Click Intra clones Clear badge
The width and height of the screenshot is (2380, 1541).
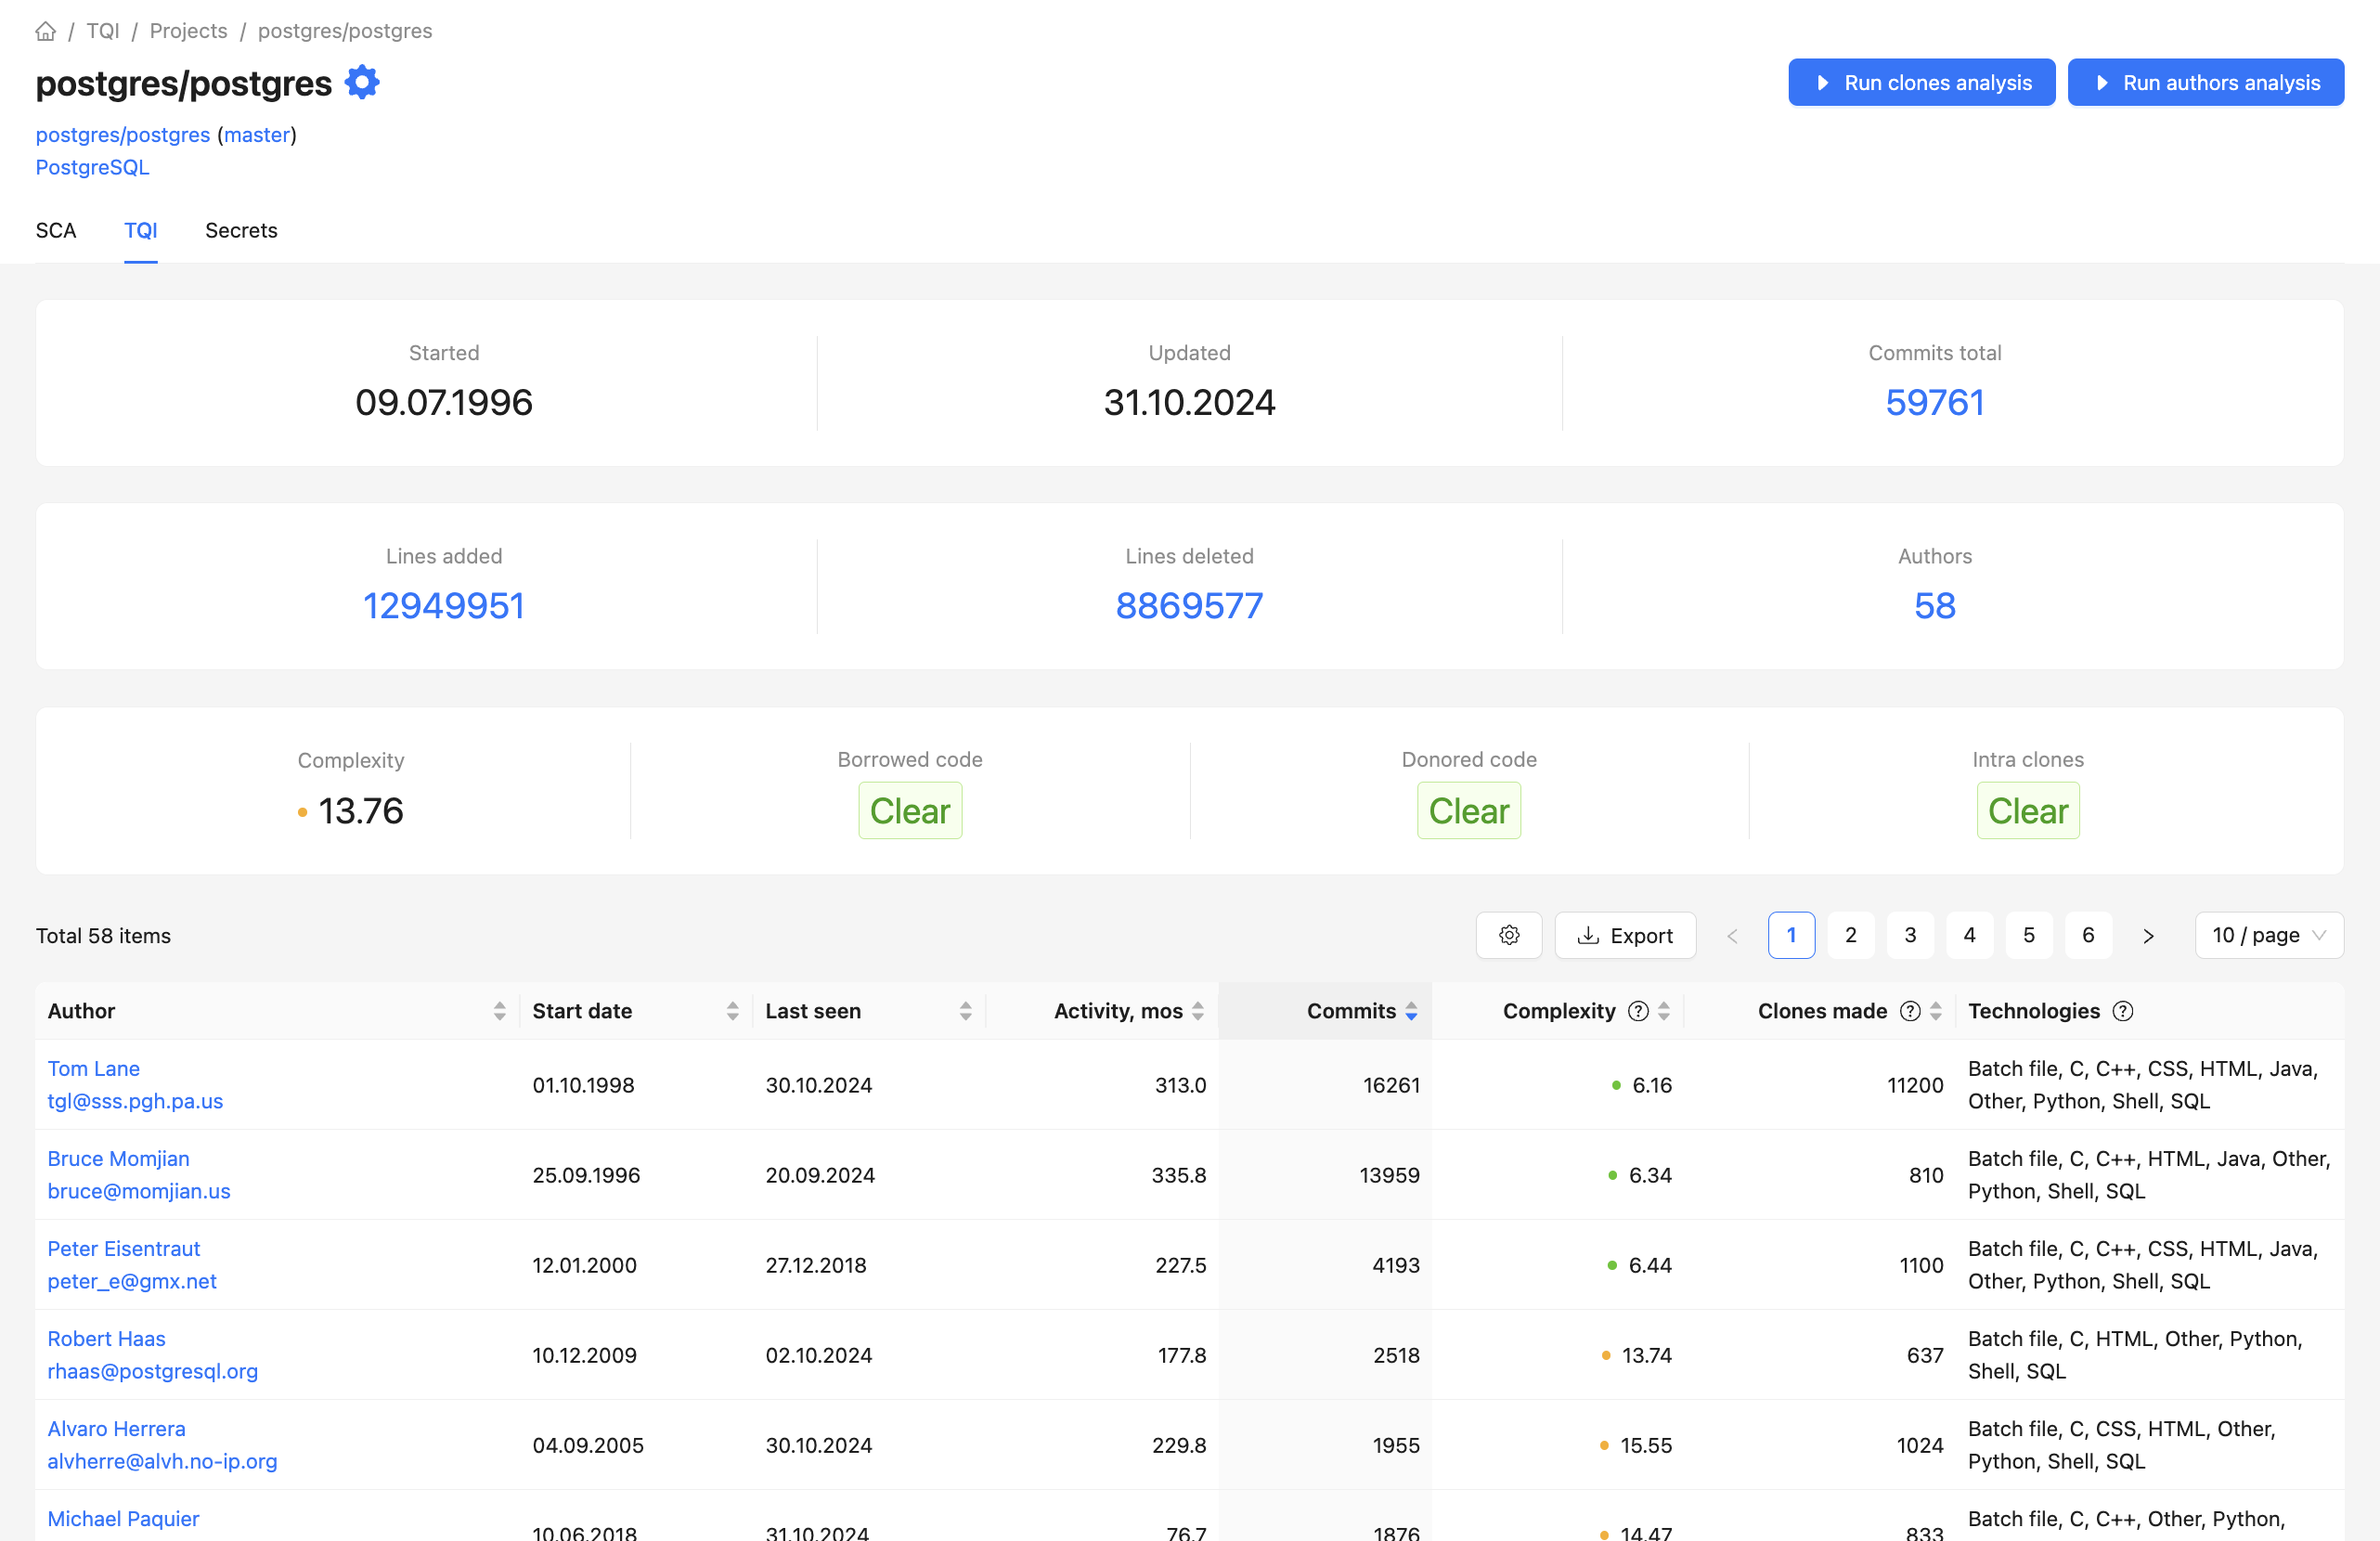pos(2027,810)
